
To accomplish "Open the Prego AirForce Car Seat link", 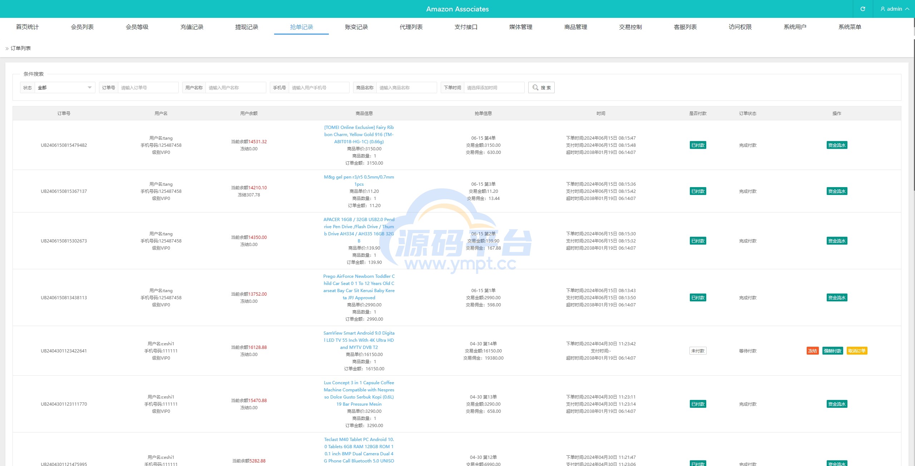I will [x=359, y=287].
